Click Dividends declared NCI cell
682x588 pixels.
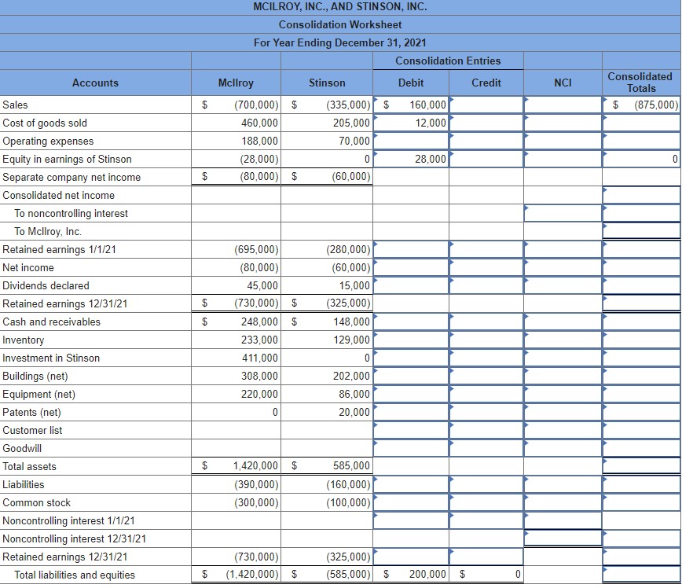tap(563, 285)
